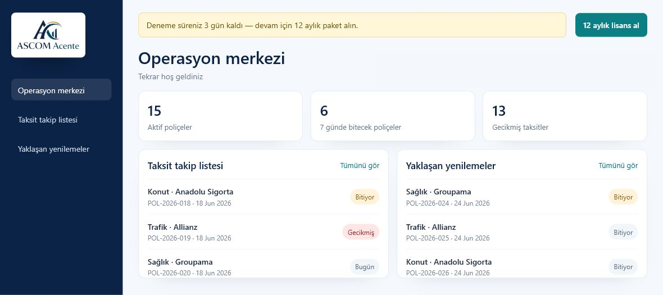Click the 12 aylık lisans al button
The width and height of the screenshot is (663, 295).
point(611,25)
